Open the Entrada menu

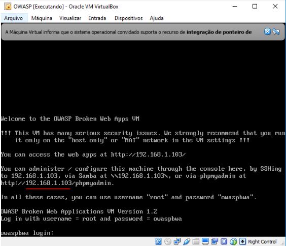(x=97, y=18)
